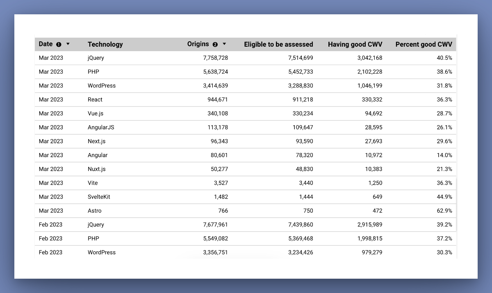Viewport: 492px width, 293px height.
Task: Select the SvelteKit technology cell
Action: pyautogui.click(x=99, y=197)
